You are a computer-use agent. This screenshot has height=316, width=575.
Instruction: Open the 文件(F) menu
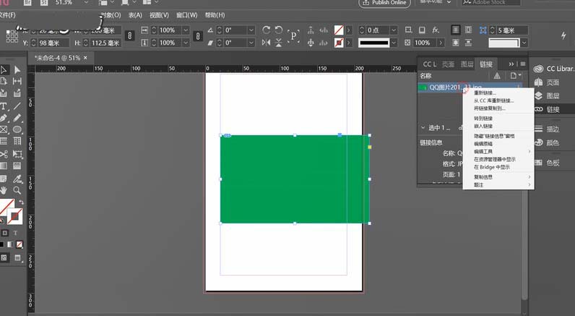pos(8,15)
